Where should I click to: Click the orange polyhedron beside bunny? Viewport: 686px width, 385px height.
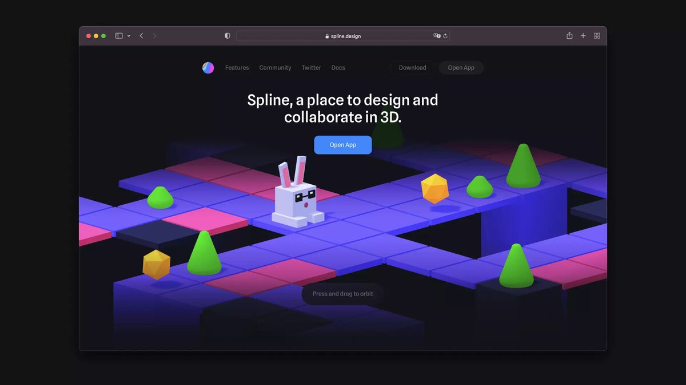coord(435,189)
